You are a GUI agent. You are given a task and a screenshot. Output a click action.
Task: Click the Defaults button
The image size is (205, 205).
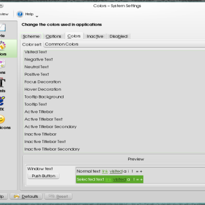click(26, 196)
